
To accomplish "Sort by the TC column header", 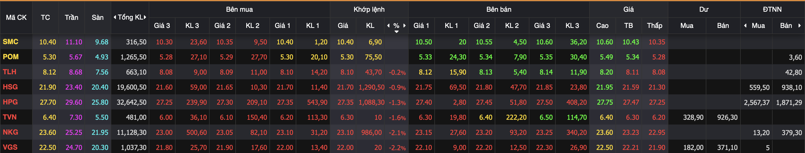I will pyautogui.click(x=45, y=18).
